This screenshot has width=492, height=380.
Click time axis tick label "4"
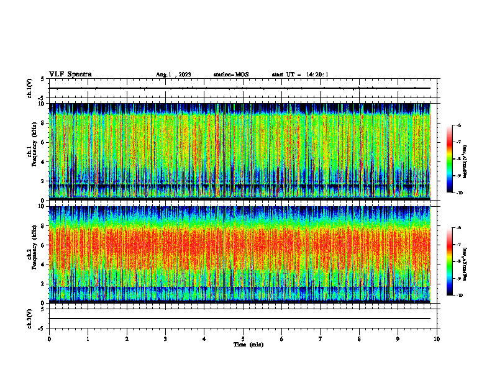pos(204,339)
